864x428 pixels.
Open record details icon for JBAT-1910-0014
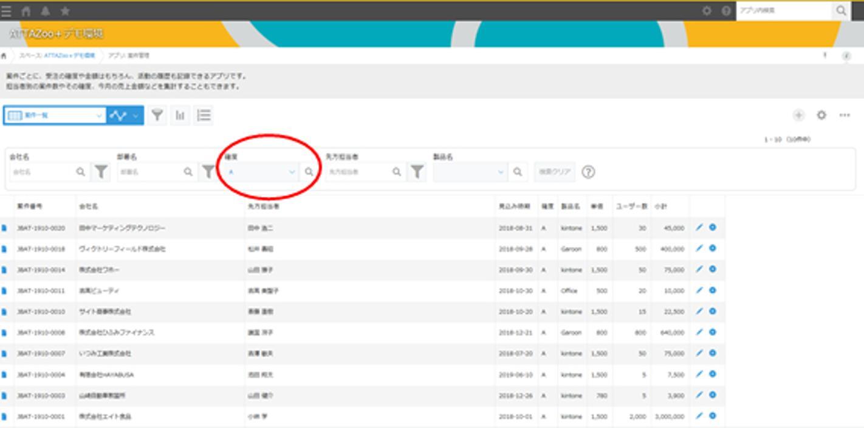point(4,270)
